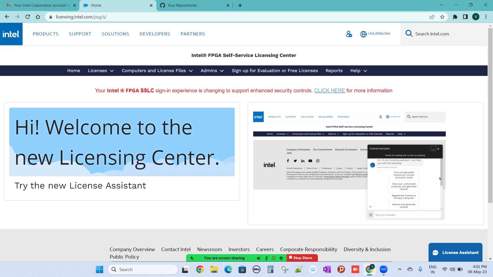Bookmark this page with star icon
This screenshot has height=277, width=493.
click(x=442, y=17)
